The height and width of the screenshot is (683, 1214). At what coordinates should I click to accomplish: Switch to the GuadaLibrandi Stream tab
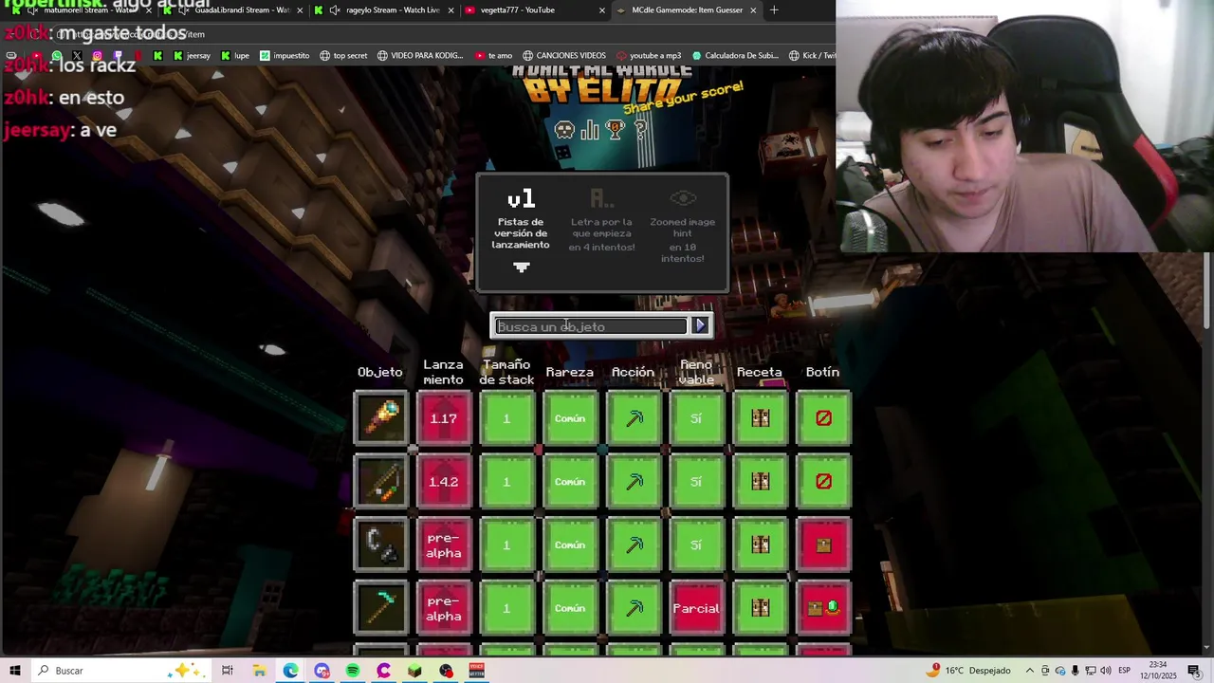coord(234,10)
